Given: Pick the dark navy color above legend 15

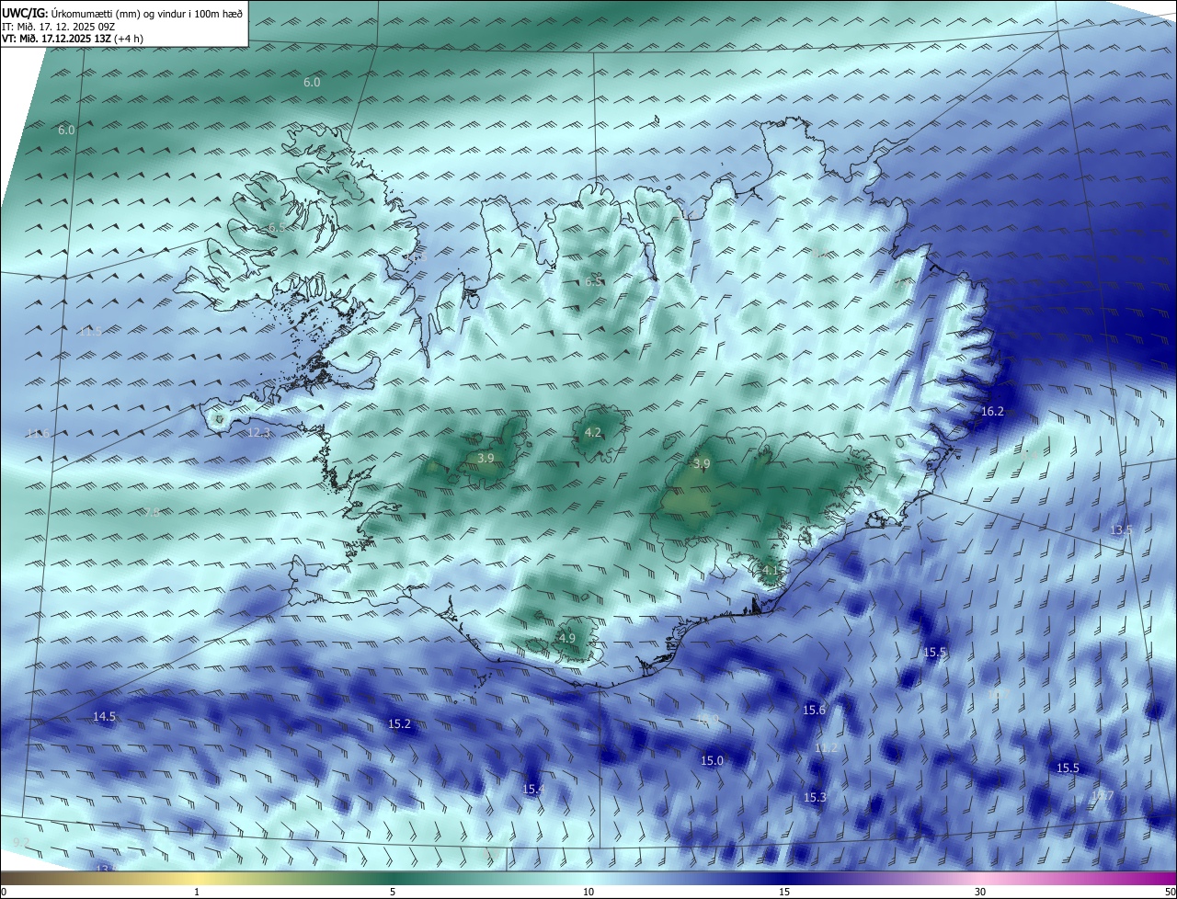Looking at the screenshot, I should [x=784, y=879].
